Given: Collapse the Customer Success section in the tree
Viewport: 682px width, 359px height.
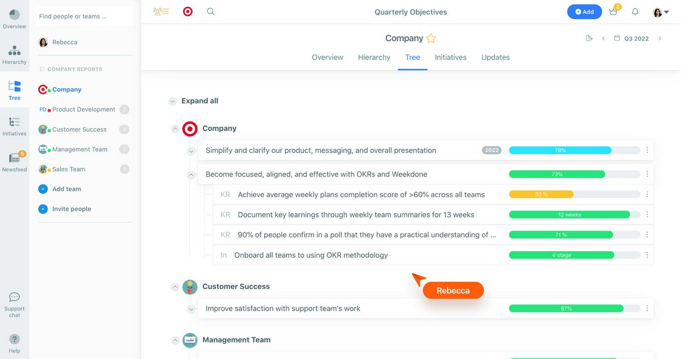Looking at the screenshot, I should point(175,287).
